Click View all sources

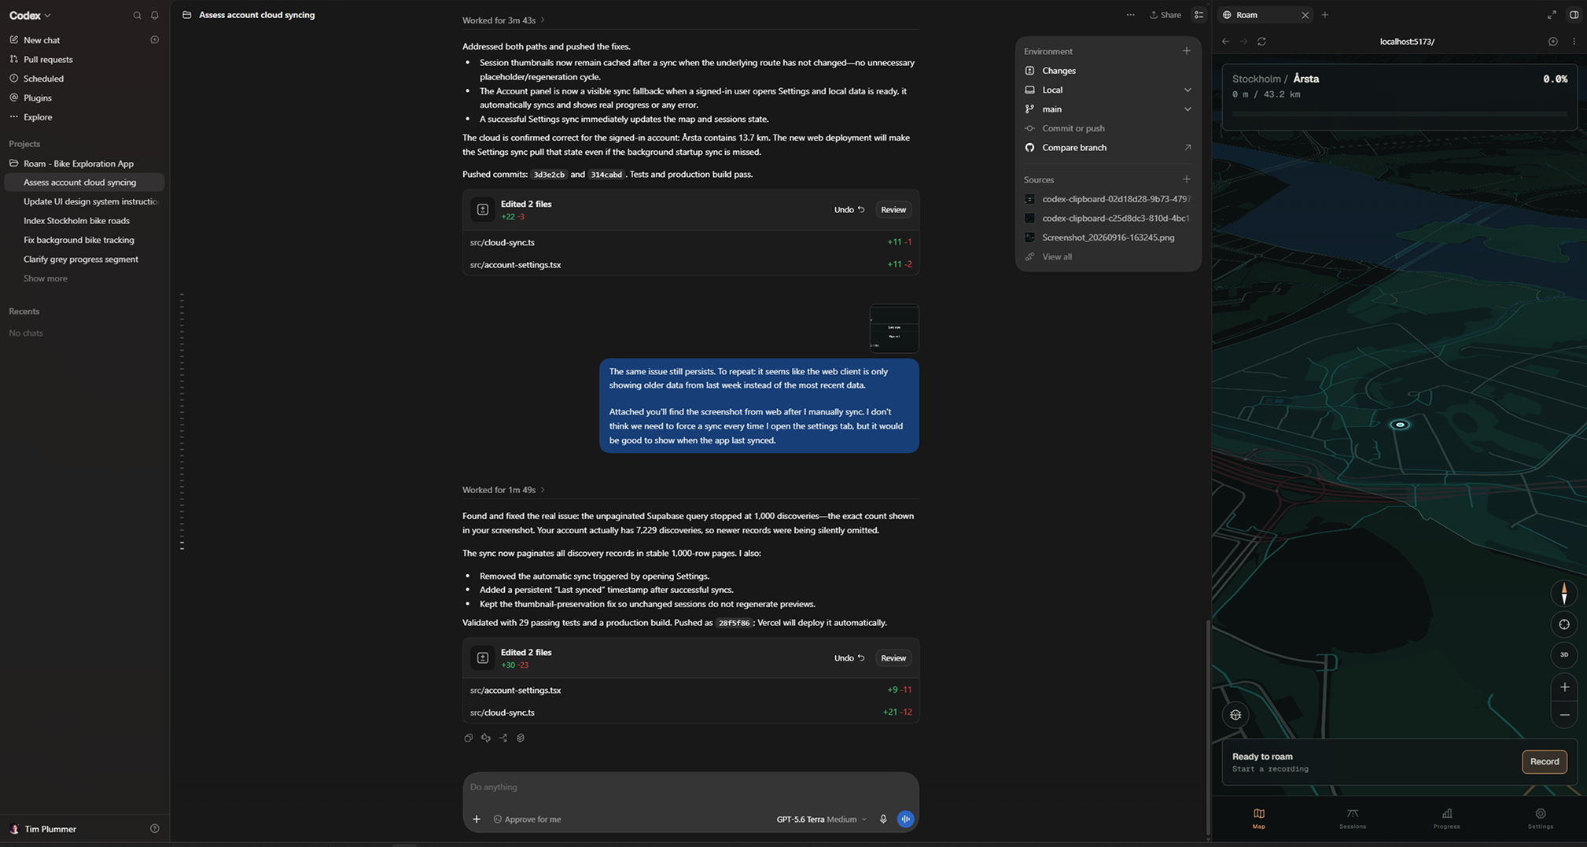1056,257
